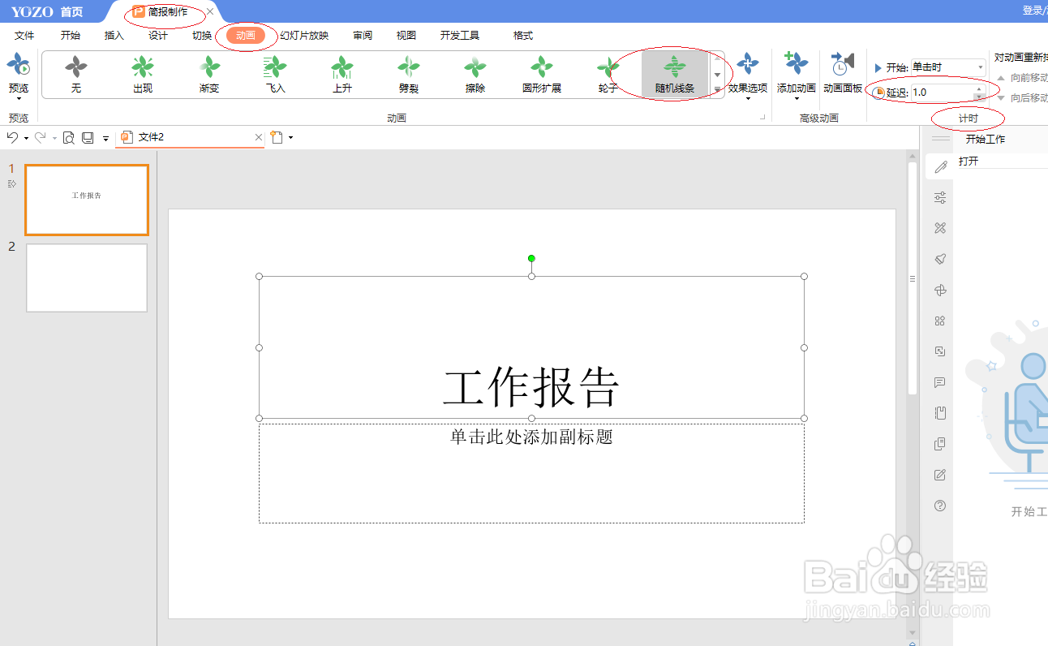The image size is (1048, 646).
Task: Click 打开 in the start work panel
Action: coord(969,161)
